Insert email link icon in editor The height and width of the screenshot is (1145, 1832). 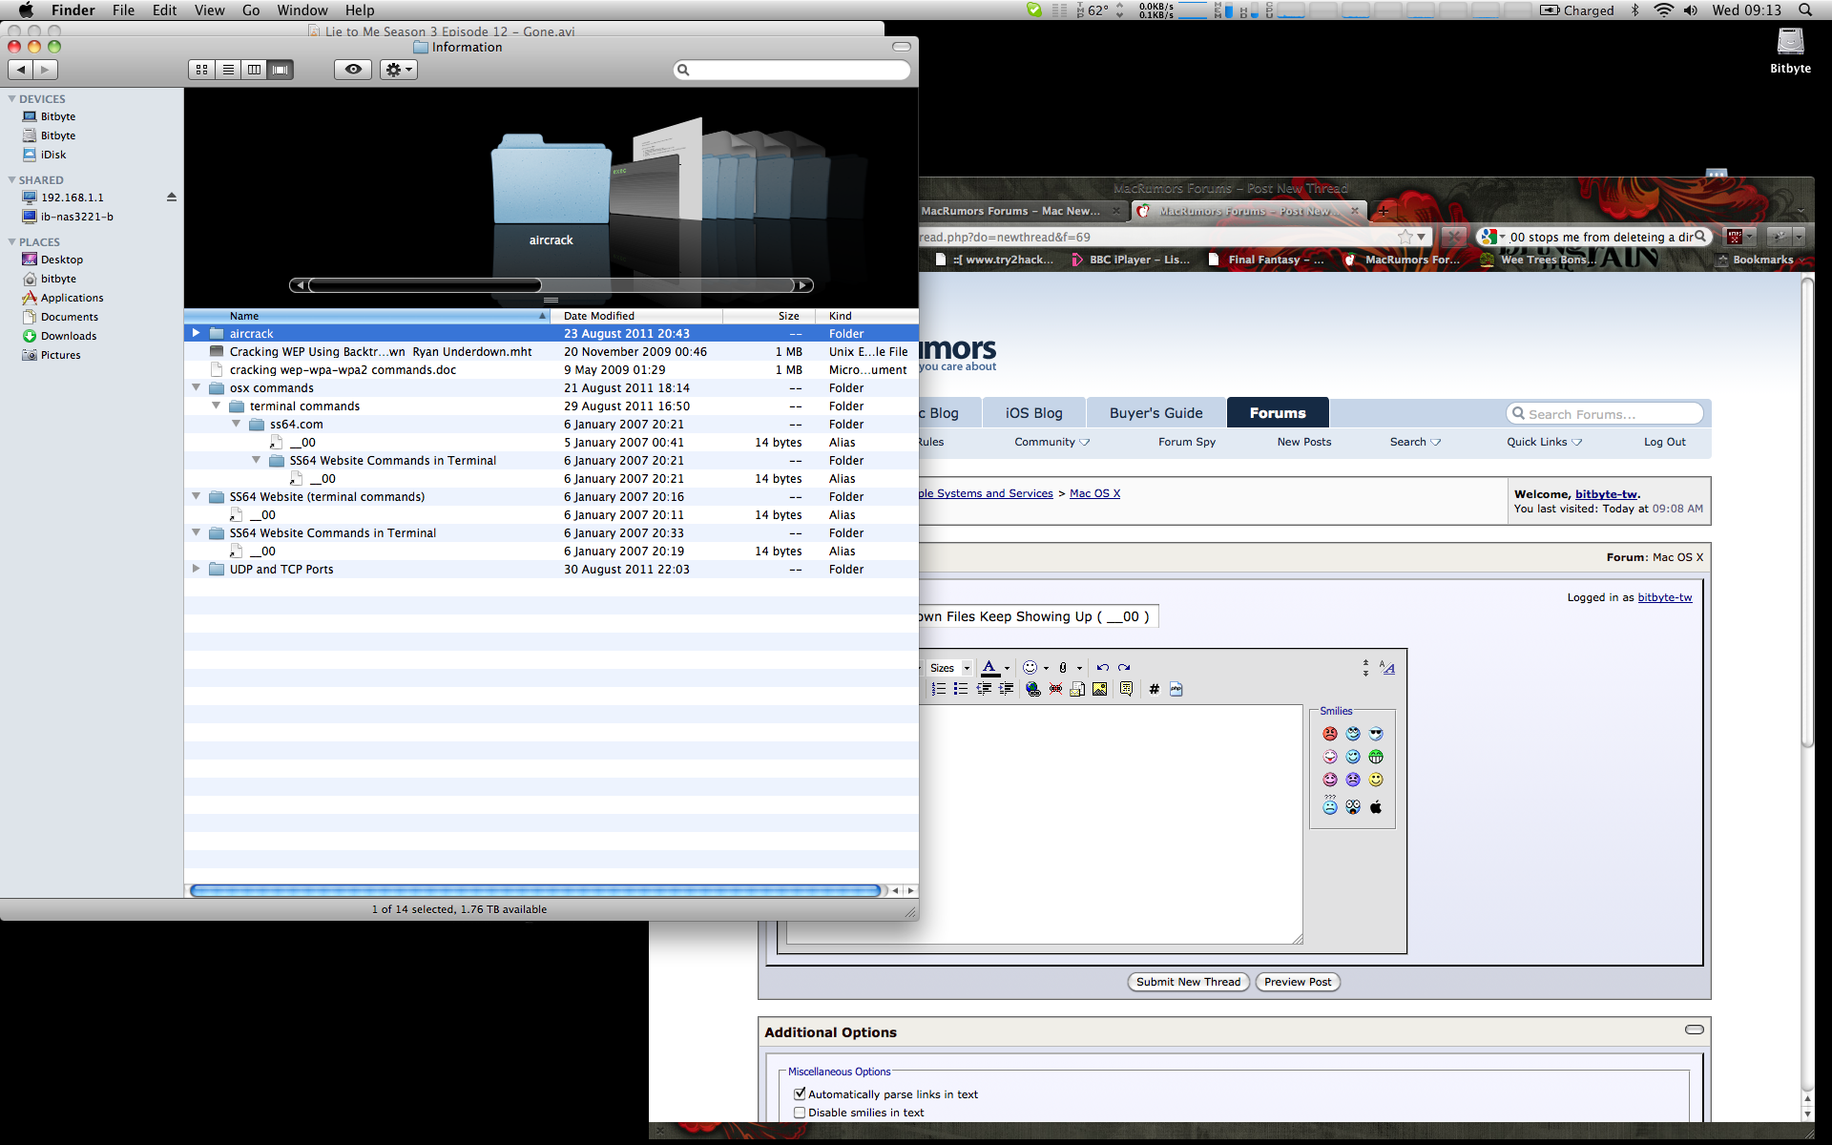1077,689
